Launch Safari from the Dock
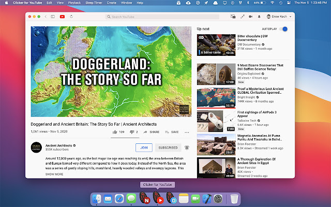The height and width of the screenshot is (207, 331). pos(119,199)
